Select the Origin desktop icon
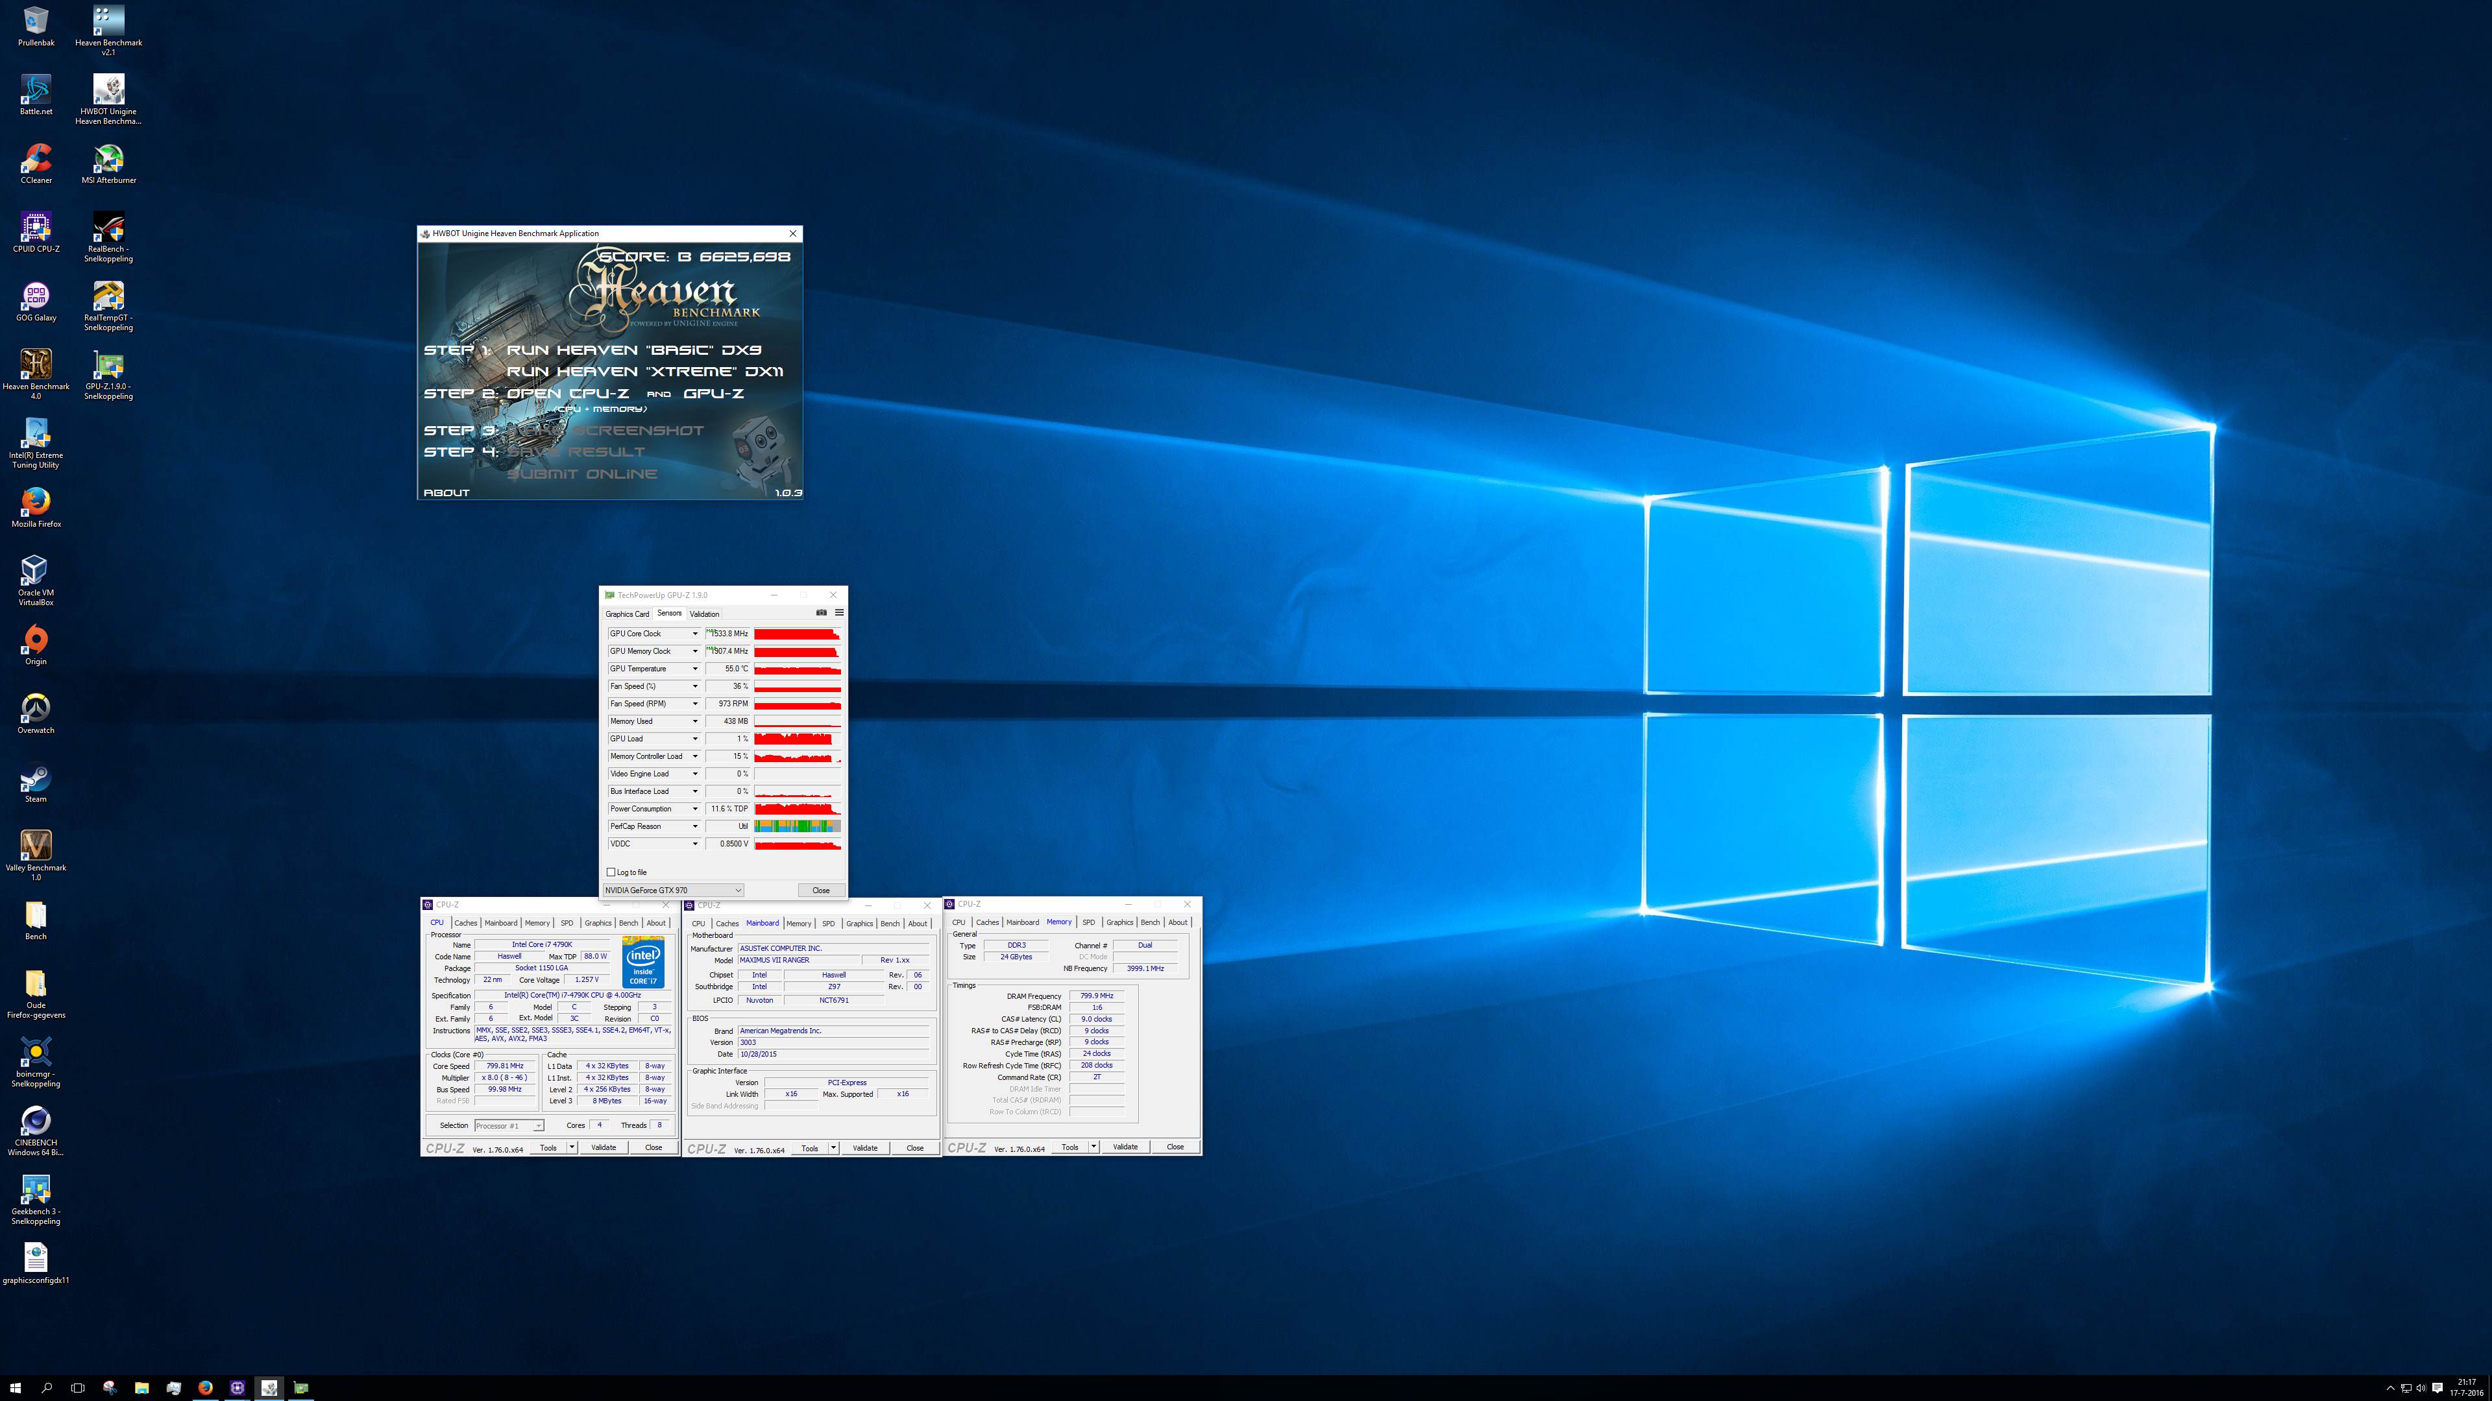This screenshot has height=1401, width=2492. [x=36, y=644]
